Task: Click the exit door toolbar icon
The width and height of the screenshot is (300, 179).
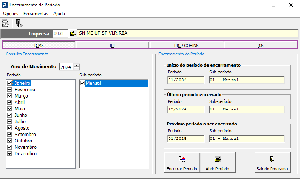Action: click(x=19, y=23)
